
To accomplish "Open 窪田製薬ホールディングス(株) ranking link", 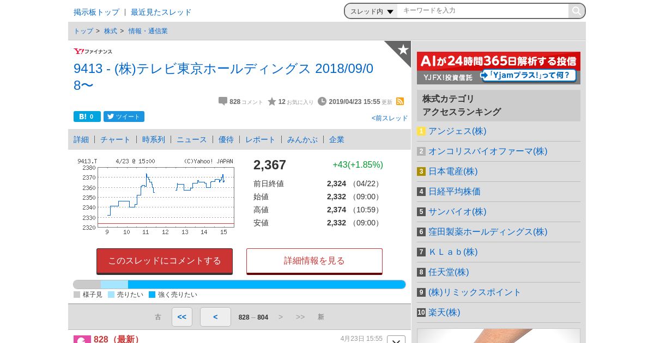I will (488, 232).
